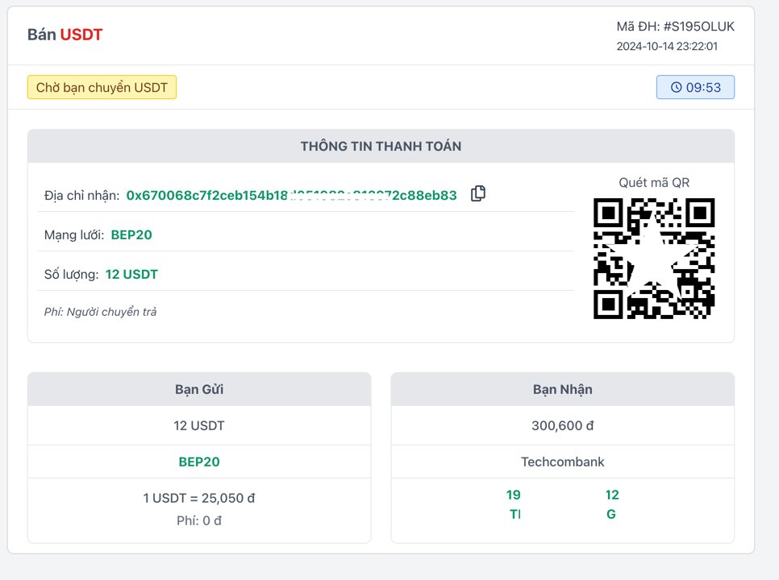Click the QR code image
This screenshot has height=580, width=779.
coord(654,259)
